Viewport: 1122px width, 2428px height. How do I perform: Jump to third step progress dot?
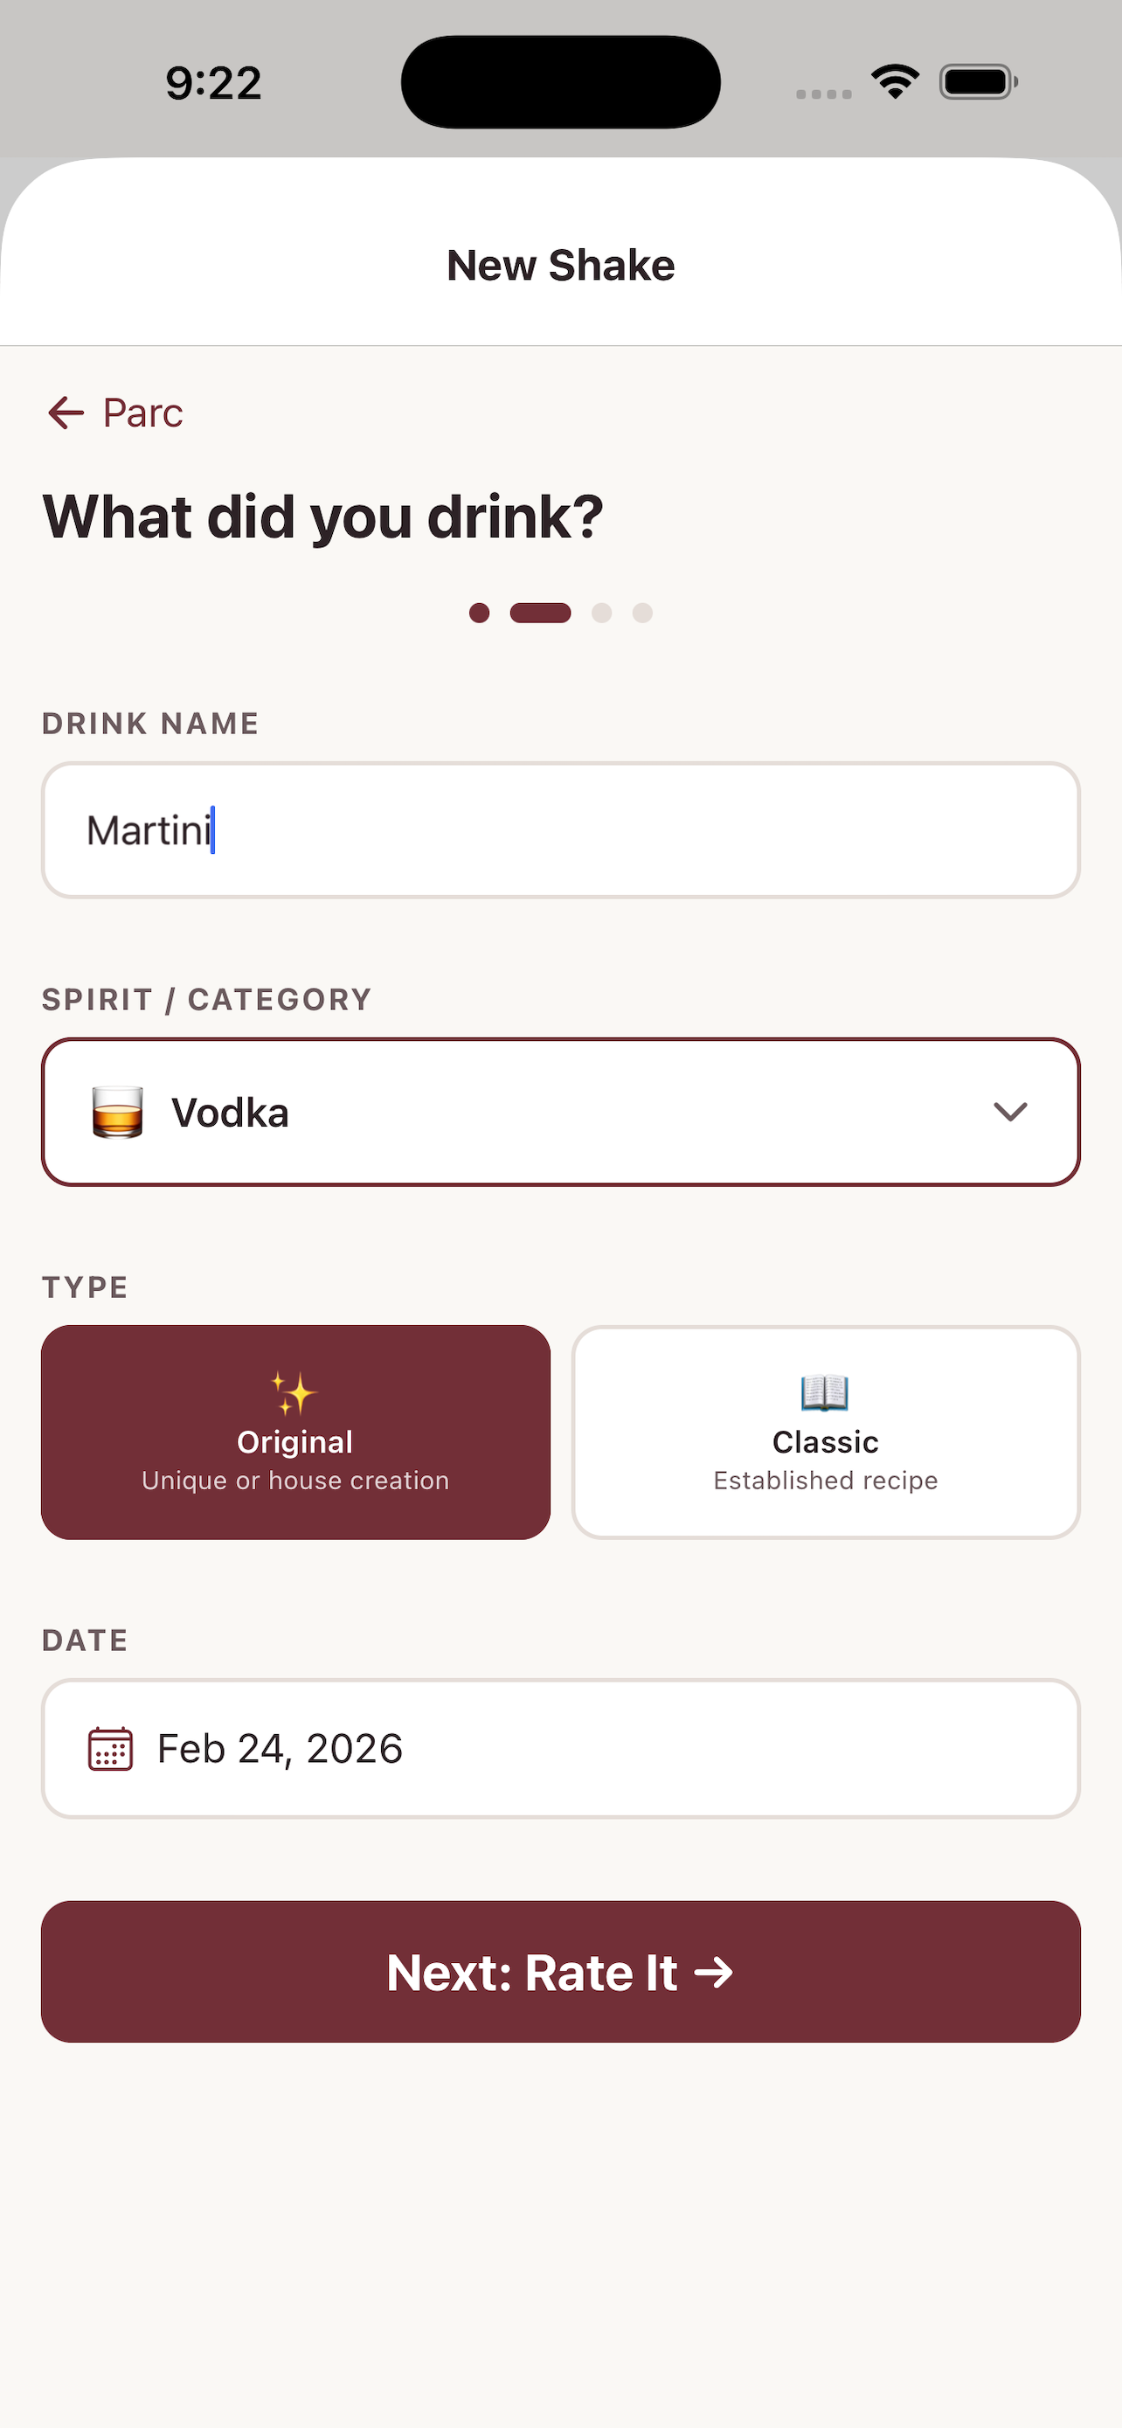[x=602, y=614]
